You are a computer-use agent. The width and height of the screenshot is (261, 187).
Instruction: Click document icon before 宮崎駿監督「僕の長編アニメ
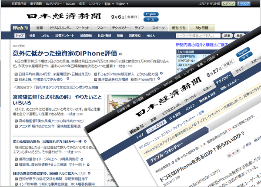[16, 121]
